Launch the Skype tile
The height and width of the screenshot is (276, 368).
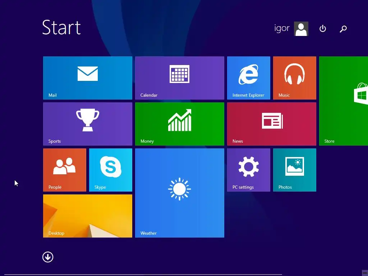[111, 170]
